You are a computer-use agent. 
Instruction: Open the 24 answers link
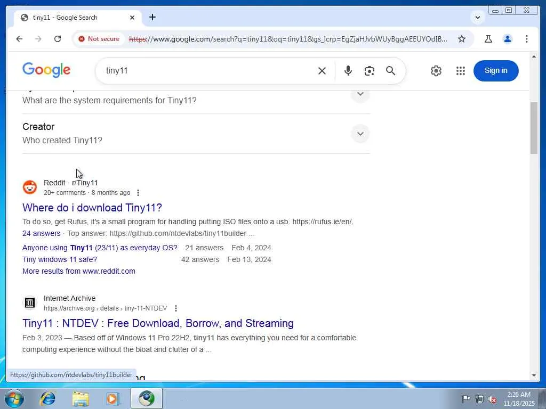pyautogui.click(x=41, y=233)
